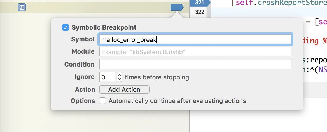The image size is (327, 132).
Task: Enable automatically continue after evaluating actions
Action: click(x=103, y=101)
